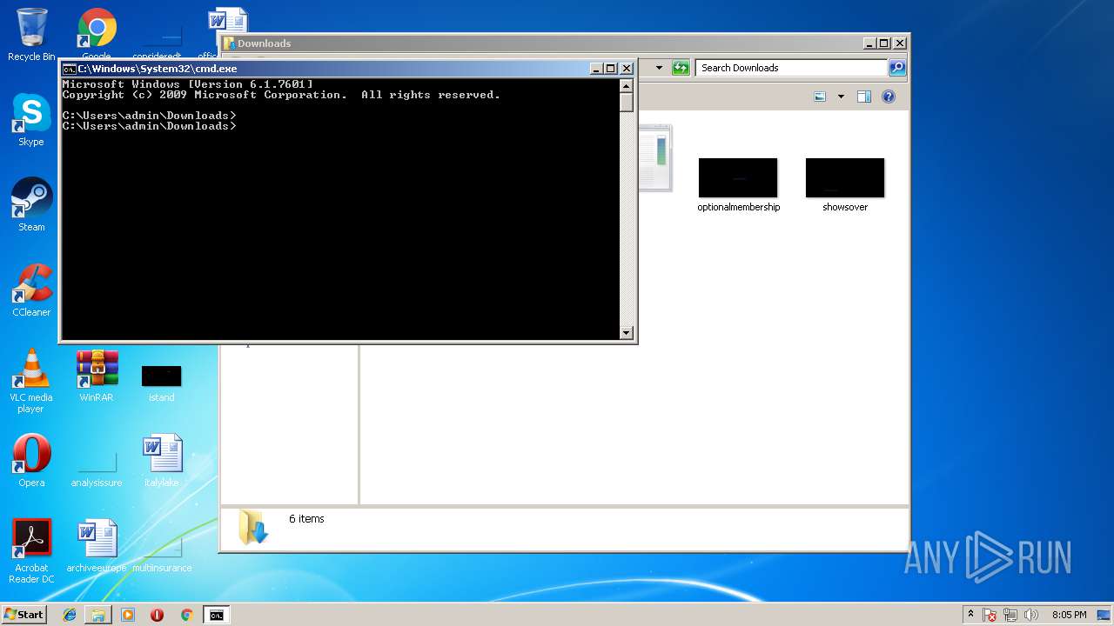This screenshot has width=1114, height=626.
Task: Change view icon in Downloads toolbar
Action: (820, 97)
